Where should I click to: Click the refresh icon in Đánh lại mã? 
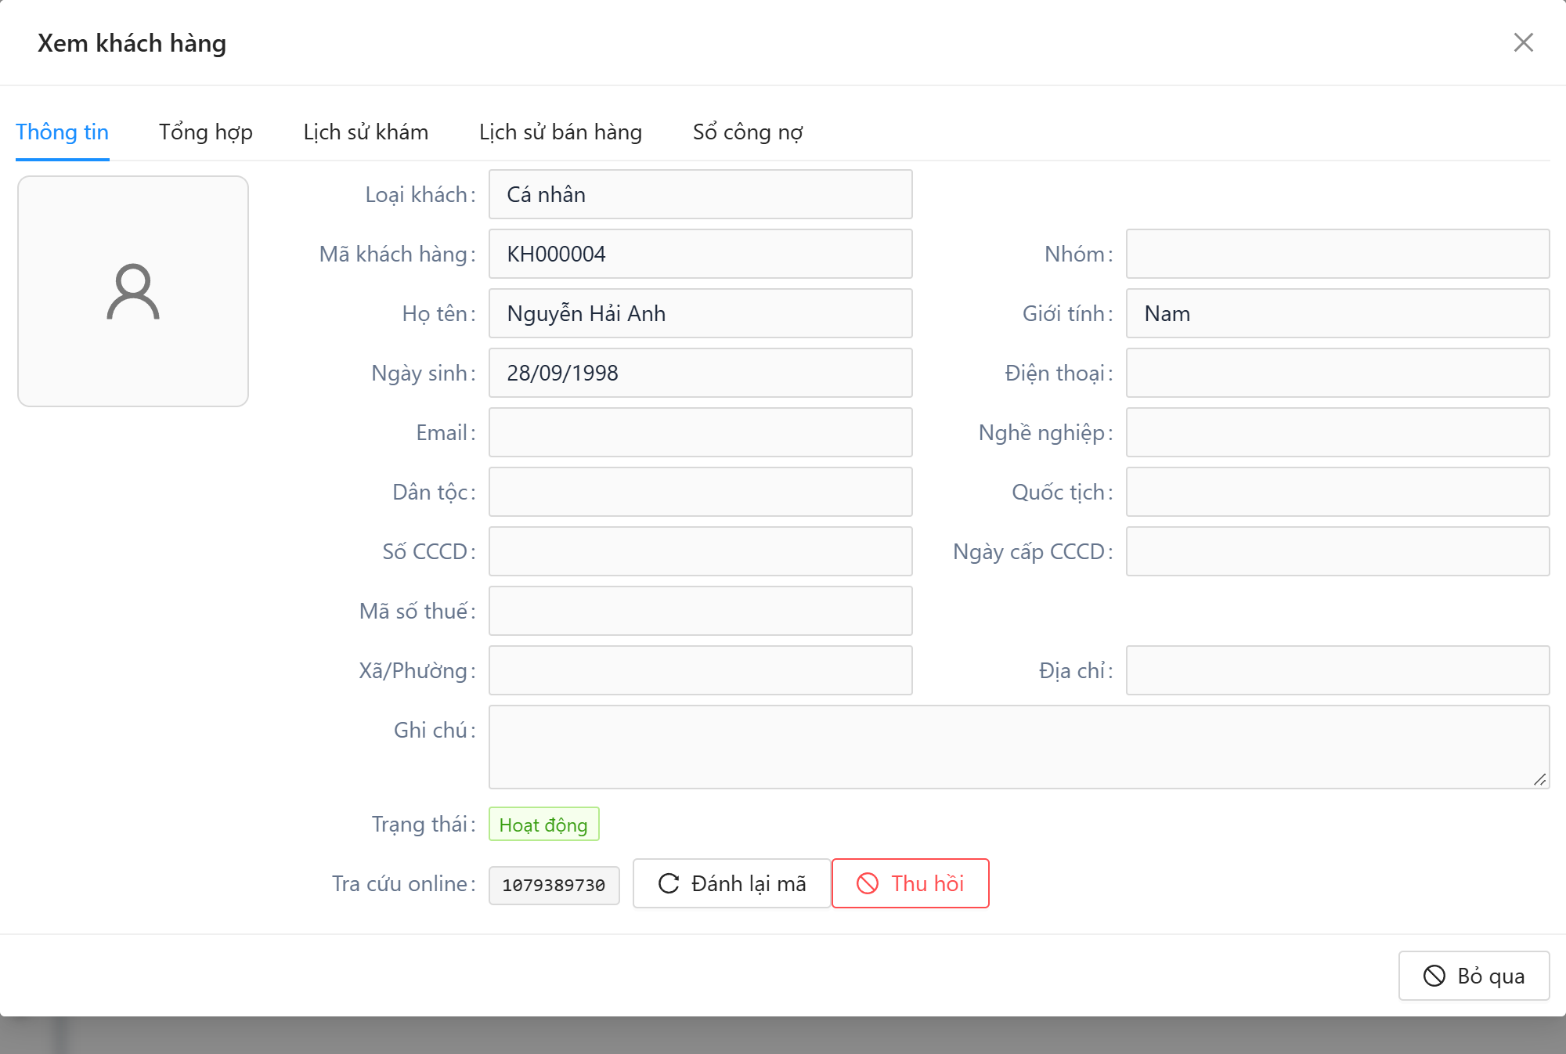click(x=669, y=883)
